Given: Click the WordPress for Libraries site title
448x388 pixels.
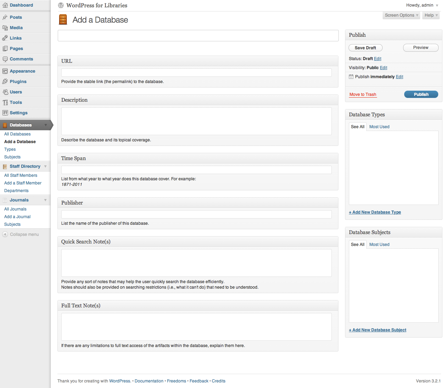Looking at the screenshot, I should (x=97, y=5).
